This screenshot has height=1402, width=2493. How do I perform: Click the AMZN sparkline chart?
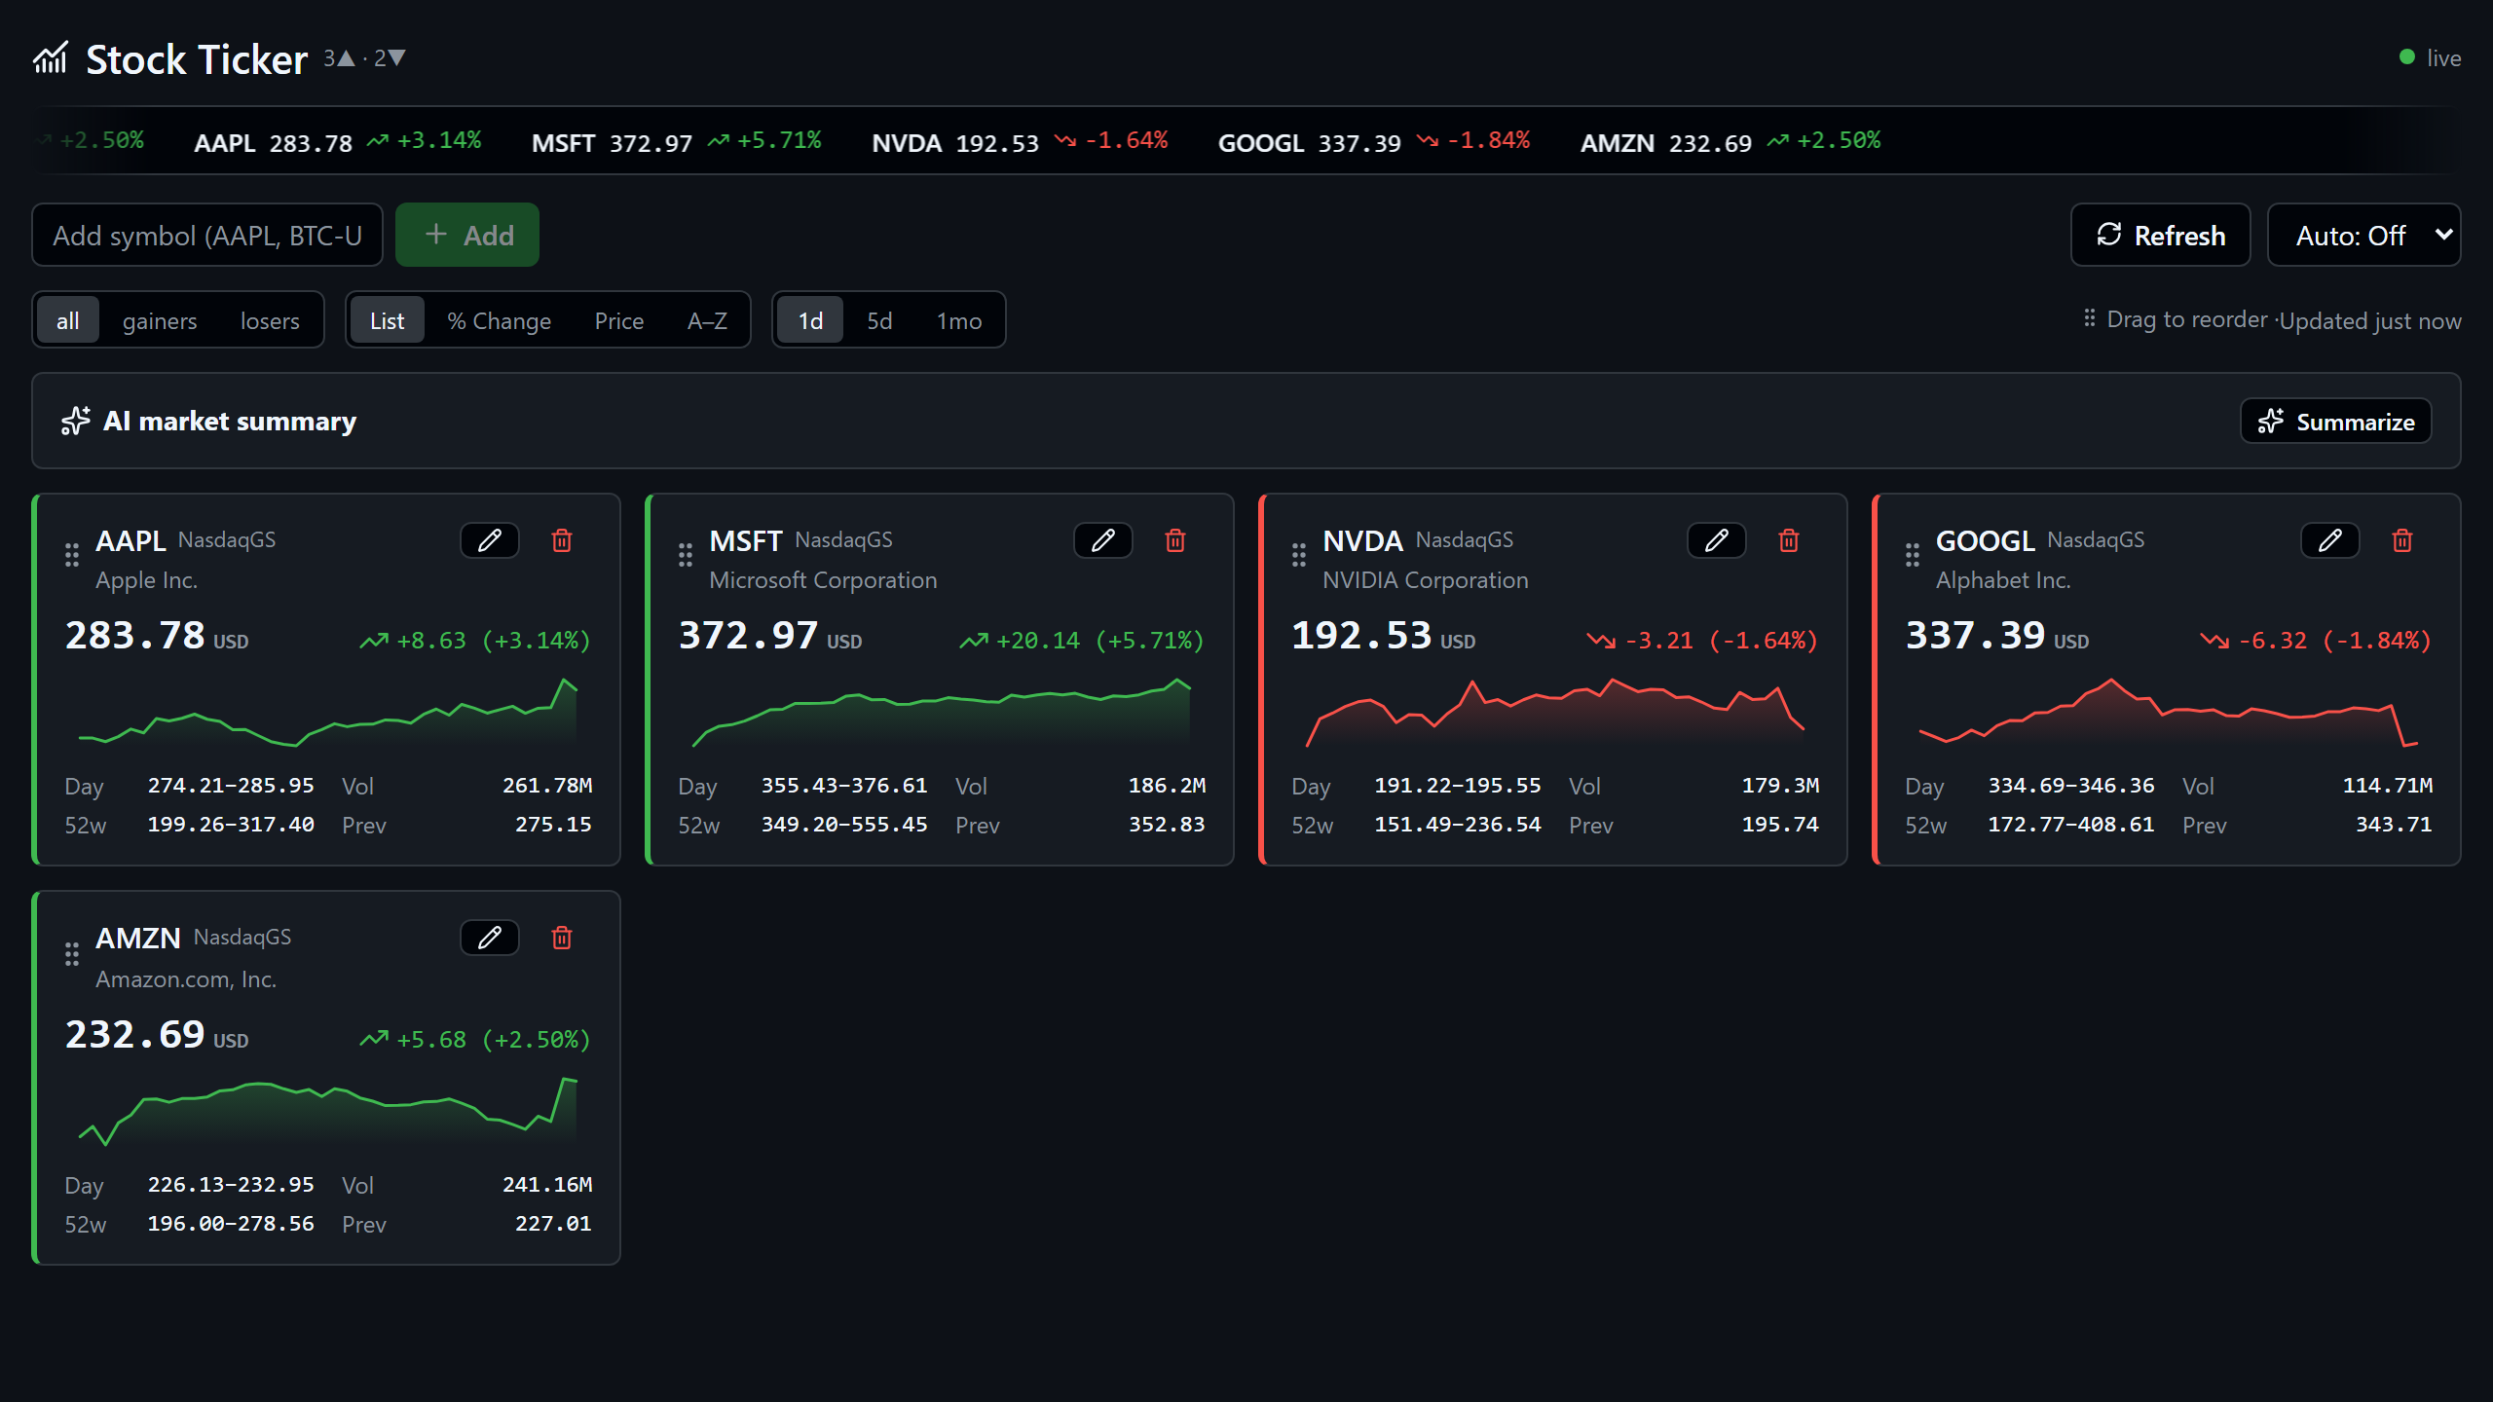coord(328,1111)
